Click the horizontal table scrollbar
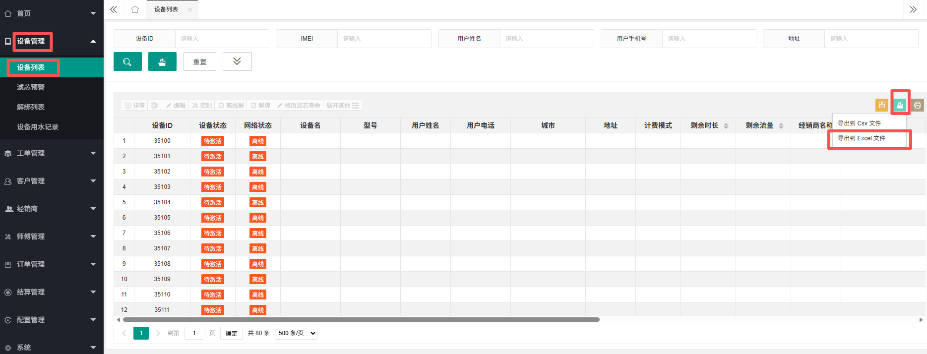Viewport: 927px width, 354px height. tap(361, 320)
